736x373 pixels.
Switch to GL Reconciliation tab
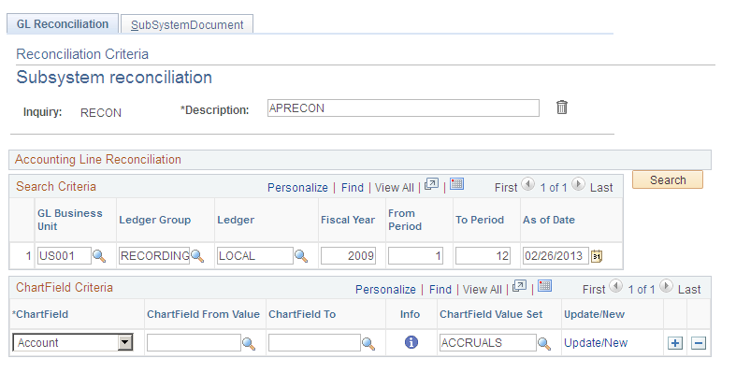(63, 24)
